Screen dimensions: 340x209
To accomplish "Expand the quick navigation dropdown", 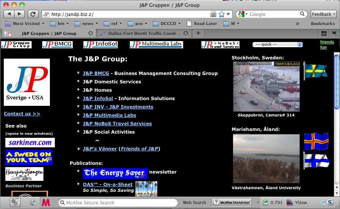I will [278, 45].
